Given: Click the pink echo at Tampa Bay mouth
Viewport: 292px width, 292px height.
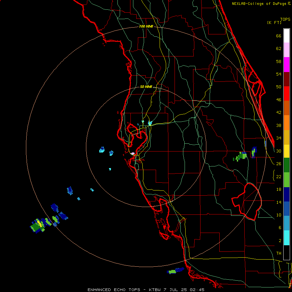Looking at the screenshot, I should (133, 154).
